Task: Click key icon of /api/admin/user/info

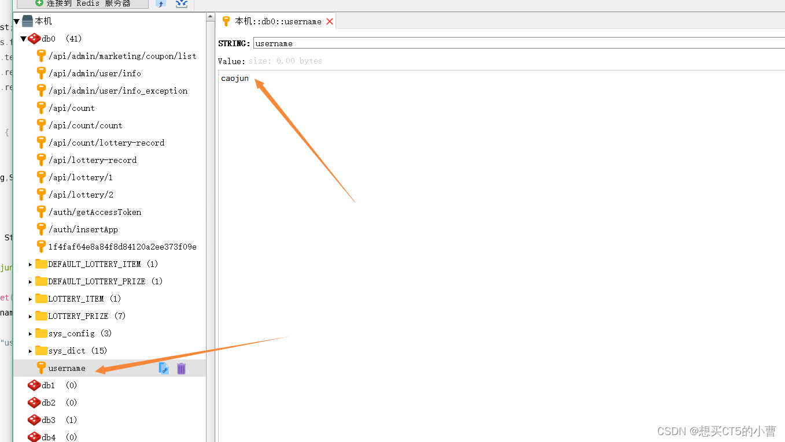Action: 41,73
